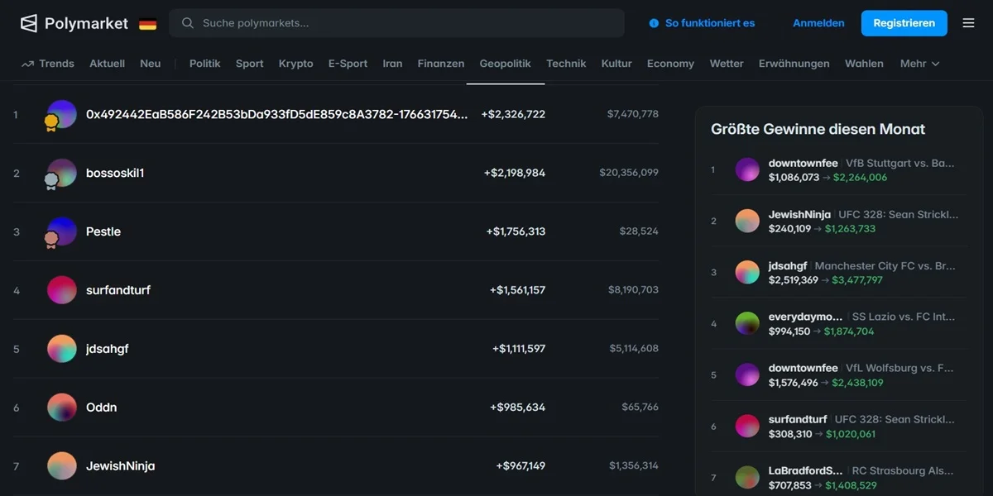993x496 pixels.
Task: Open the Wahlen category
Action: click(x=864, y=64)
